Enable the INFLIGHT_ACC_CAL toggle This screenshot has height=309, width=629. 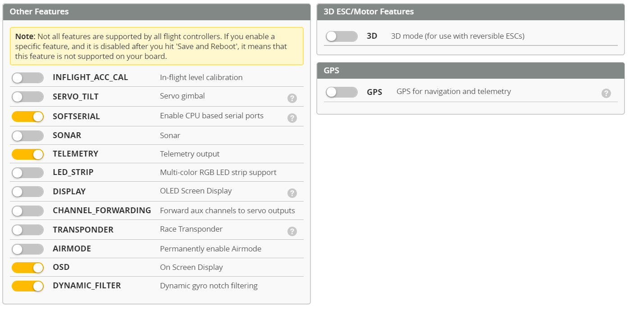point(27,78)
